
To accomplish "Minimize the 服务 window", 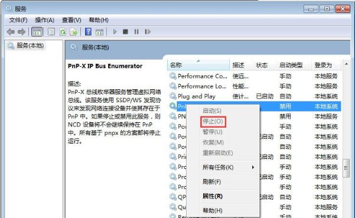I will point(311,9).
